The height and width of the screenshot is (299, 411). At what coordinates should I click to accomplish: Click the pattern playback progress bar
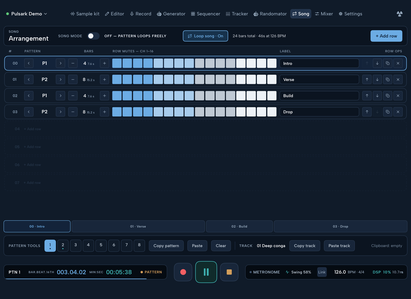pos(85,279)
